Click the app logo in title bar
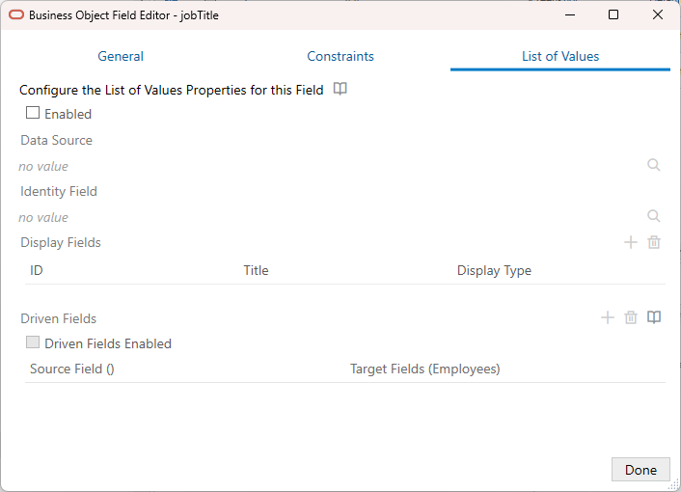The height and width of the screenshot is (492, 681). [15, 15]
